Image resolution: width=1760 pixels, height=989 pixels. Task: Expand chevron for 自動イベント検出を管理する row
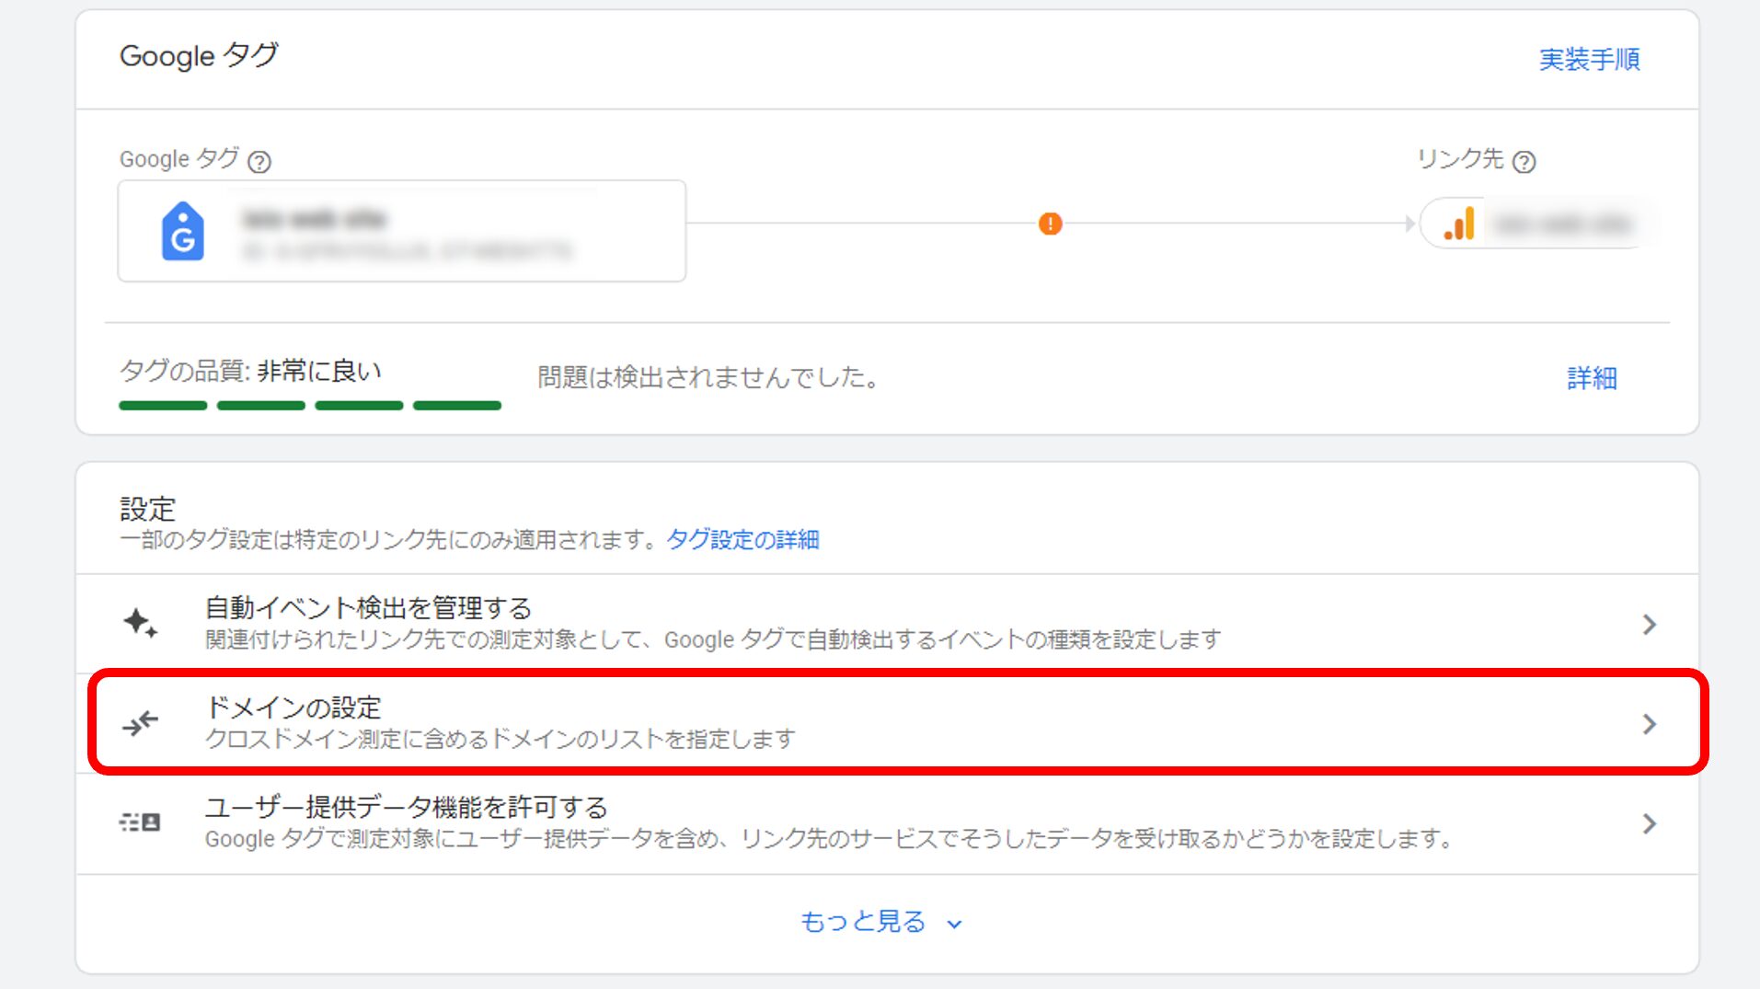pyautogui.click(x=1650, y=625)
